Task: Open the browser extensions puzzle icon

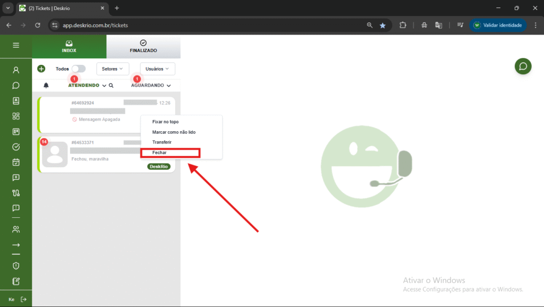Action: (x=403, y=25)
